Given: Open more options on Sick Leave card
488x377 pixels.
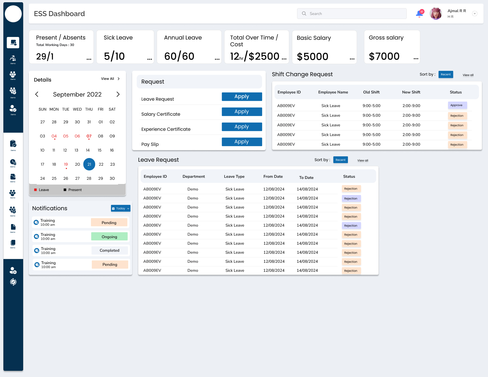Looking at the screenshot, I should pos(150,59).
